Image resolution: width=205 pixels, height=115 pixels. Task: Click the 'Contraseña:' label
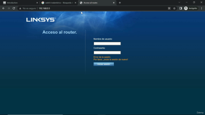[x=99, y=48]
